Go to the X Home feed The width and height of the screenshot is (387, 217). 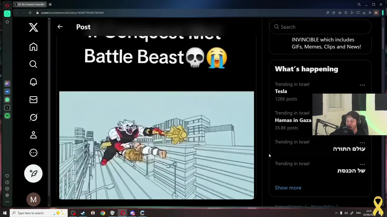33,47
